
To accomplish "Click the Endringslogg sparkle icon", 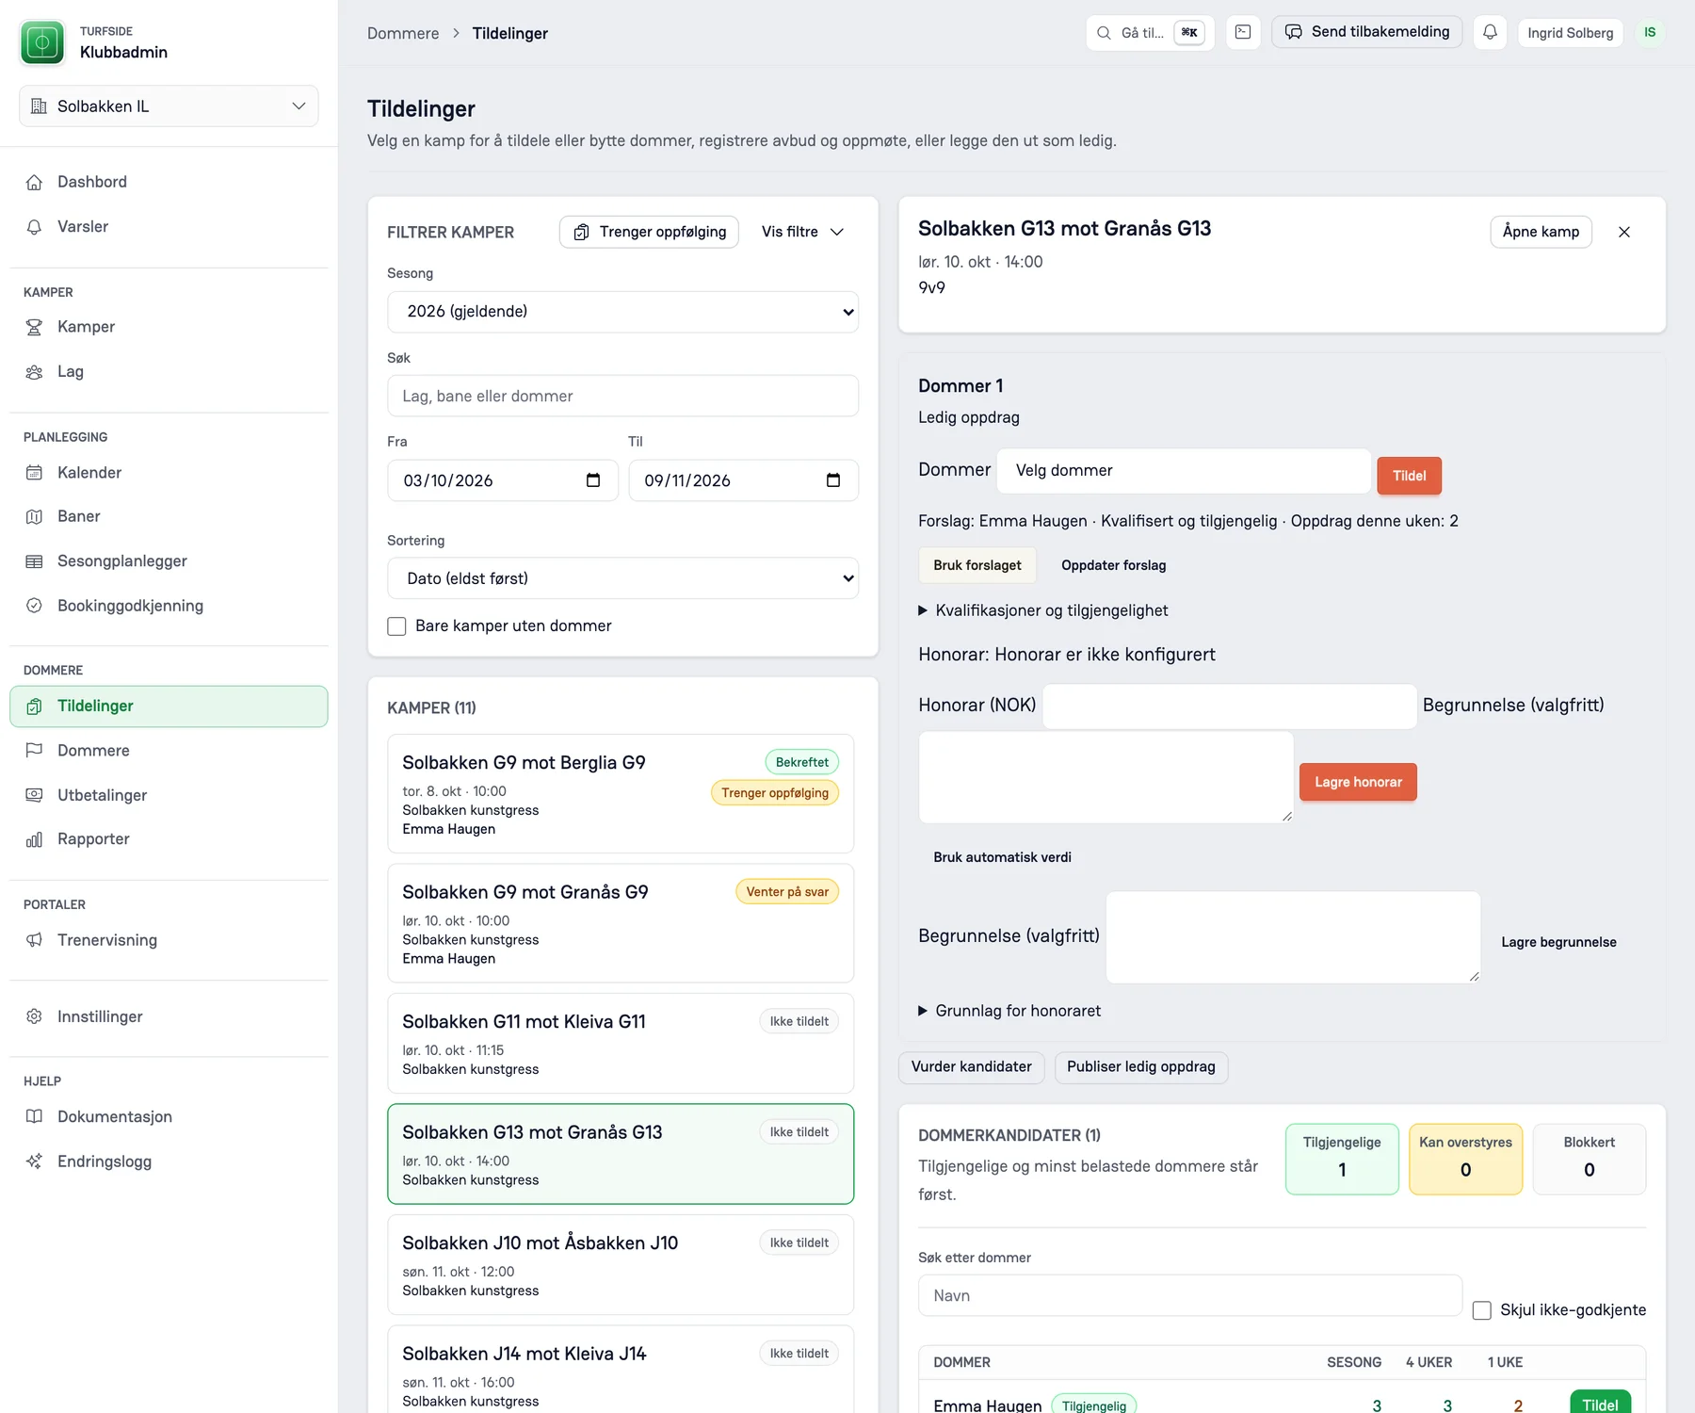I will tap(35, 1161).
